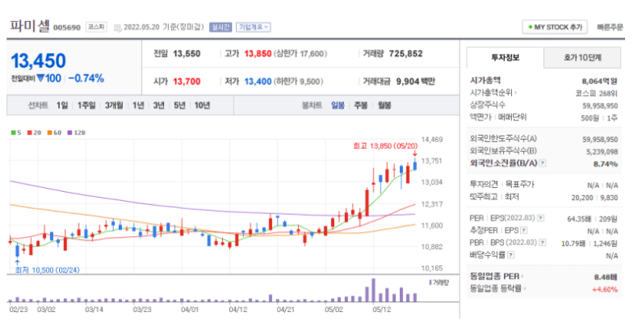Click the current price 13,450

tap(39, 61)
